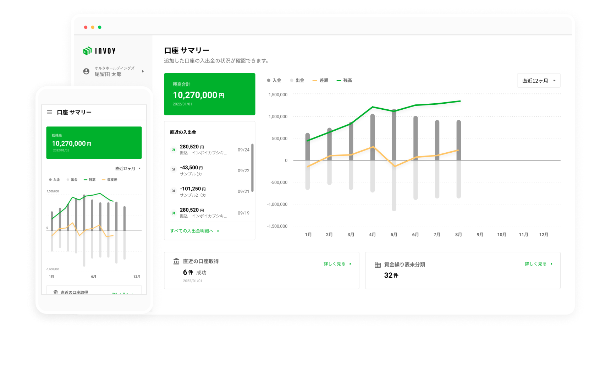Viewport: 589px width, 365px height.
Task: Click 詳しく見る on the 資金繰り表未分類 card
Action: [x=538, y=264]
